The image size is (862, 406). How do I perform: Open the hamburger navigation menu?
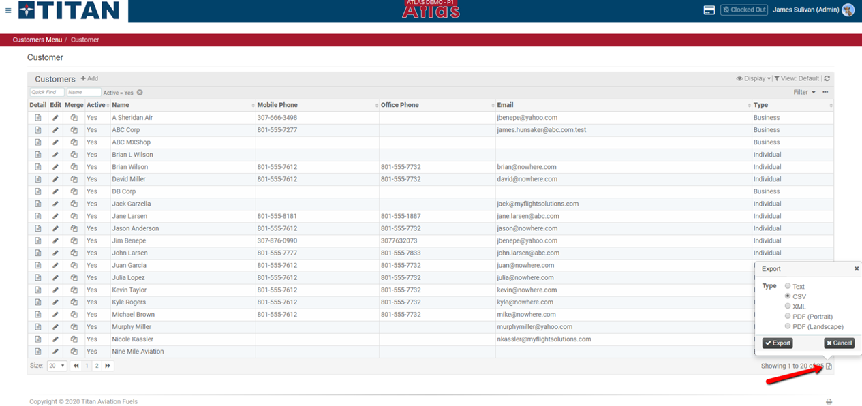[8, 10]
